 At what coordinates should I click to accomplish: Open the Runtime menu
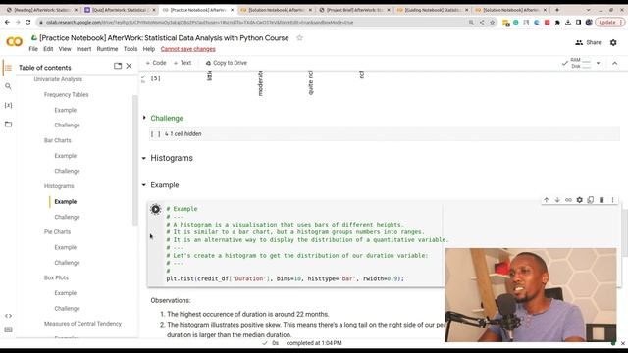[x=107, y=49]
